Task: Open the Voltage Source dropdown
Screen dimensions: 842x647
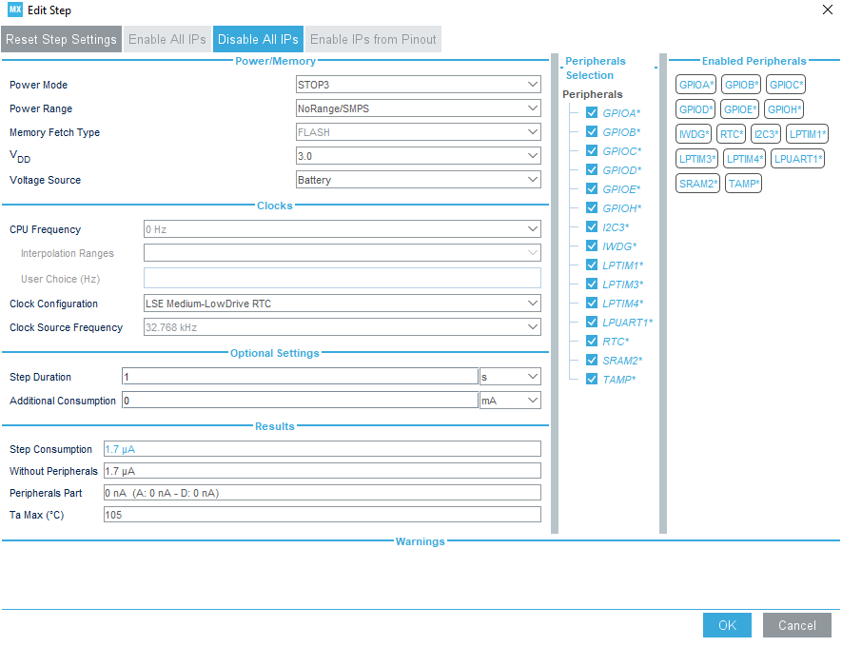Action: [419, 180]
